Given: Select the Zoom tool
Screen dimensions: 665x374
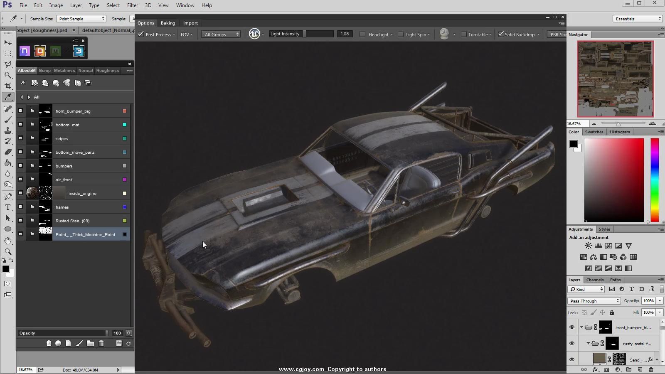Looking at the screenshot, I should click(8, 251).
